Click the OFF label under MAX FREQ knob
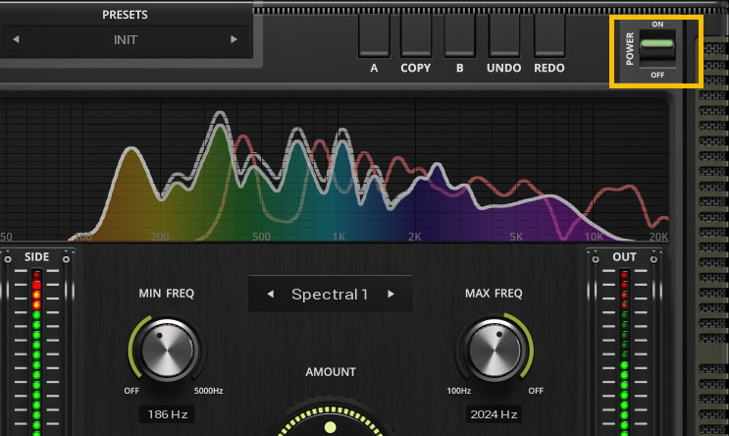Viewport: 729px width, 436px height. (536, 391)
